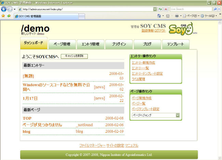Click the エントリー一覧 link
Image resolution: width=222 pixels, height=160 pixels.
tap(140, 68)
